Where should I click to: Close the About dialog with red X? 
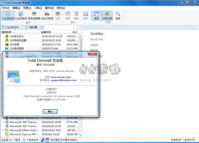[x=93, y=54]
